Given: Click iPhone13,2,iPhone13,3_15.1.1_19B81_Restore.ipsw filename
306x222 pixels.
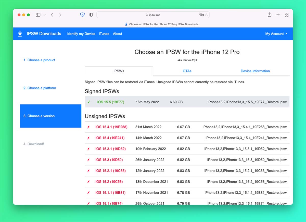Looking at the screenshot, I should 246,193.
